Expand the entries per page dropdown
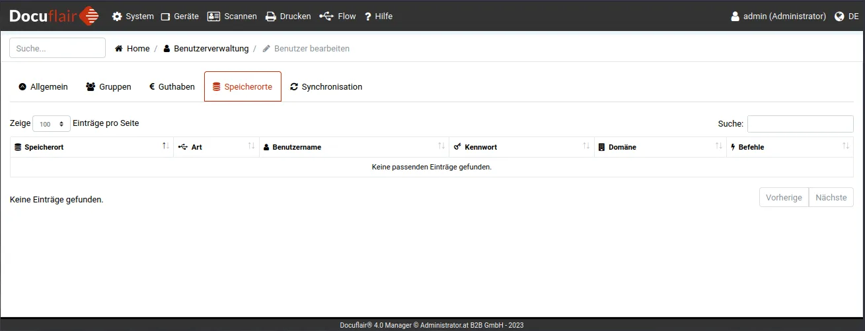 tap(52, 124)
